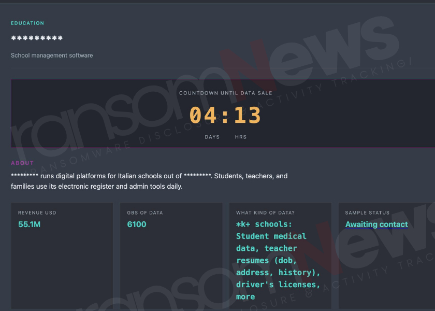435x311 pixels.
Task: Click the 'GBS OF DATA' card label
Action: (x=145, y=213)
